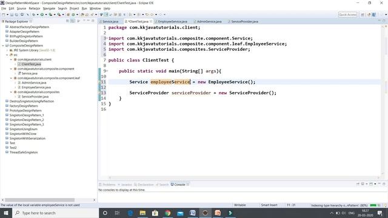
Task: Open the Window menu
Action: [x=95, y=8]
